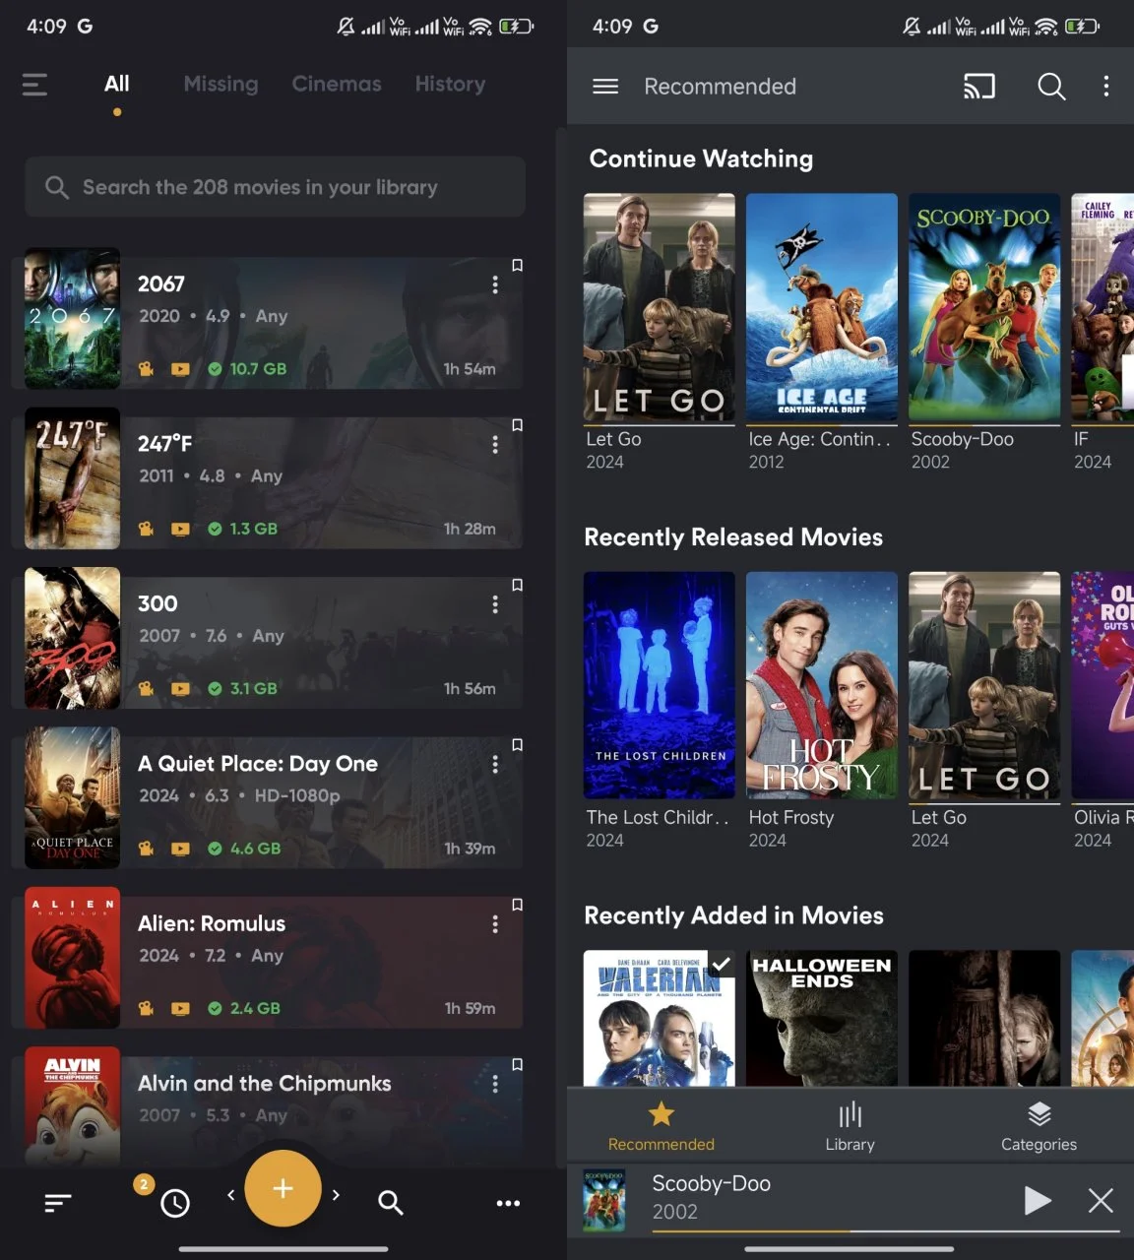Open the three-dot menu for 247°F
The width and height of the screenshot is (1134, 1260).
(x=495, y=444)
